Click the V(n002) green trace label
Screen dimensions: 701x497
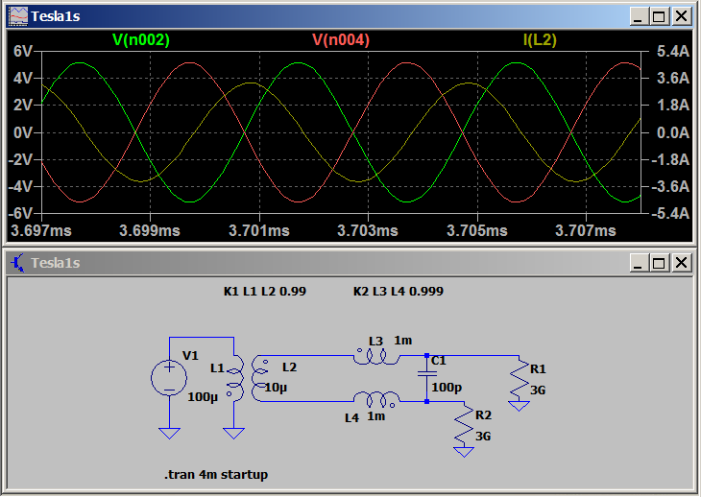[x=141, y=39]
